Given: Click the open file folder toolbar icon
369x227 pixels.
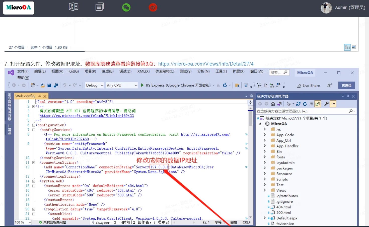Looking at the screenshot, I should pyautogui.click(x=43, y=85).
